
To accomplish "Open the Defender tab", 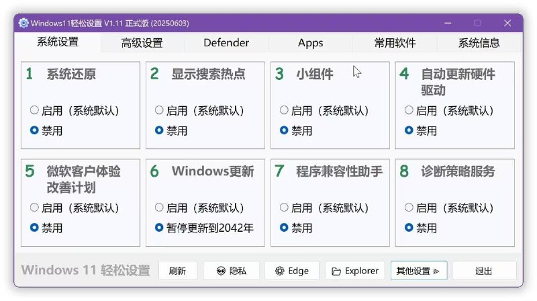I will (x=226, y=43).
